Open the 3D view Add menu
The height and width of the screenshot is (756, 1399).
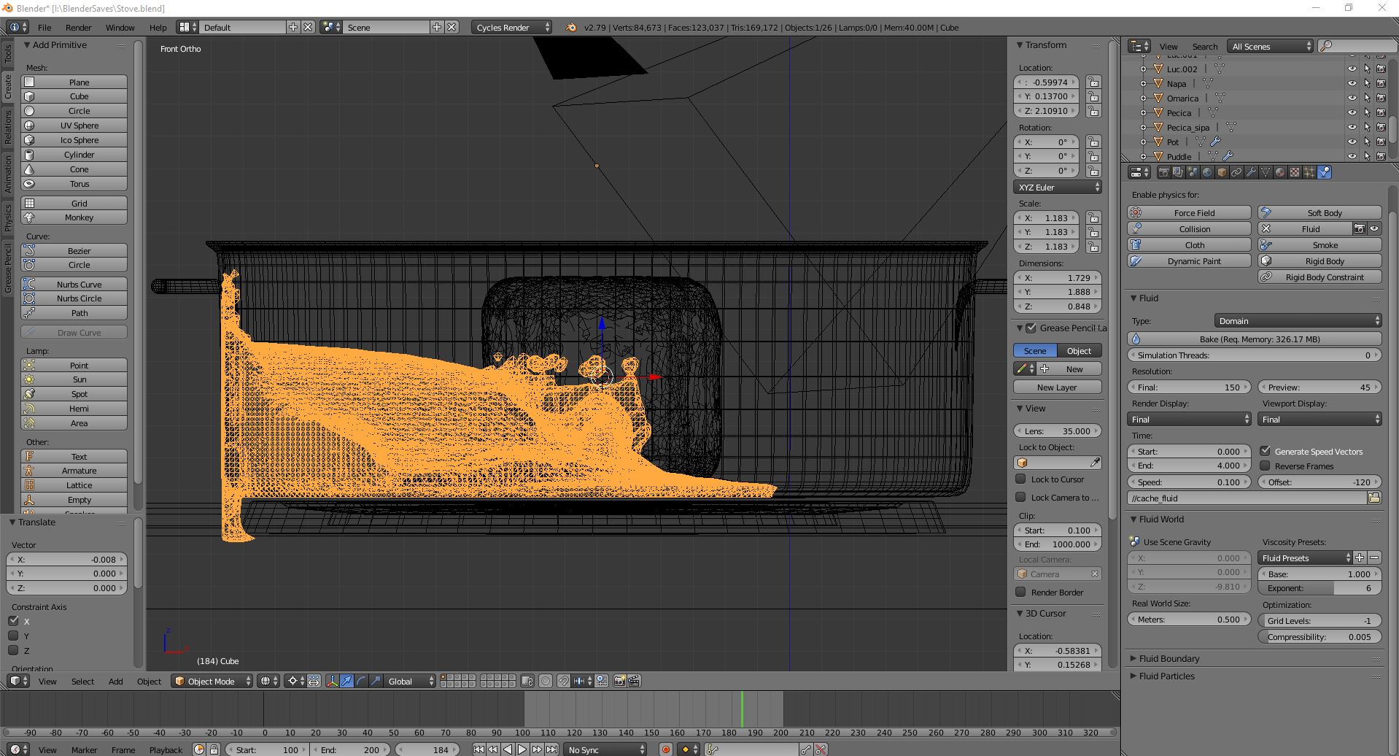point(115,681)
